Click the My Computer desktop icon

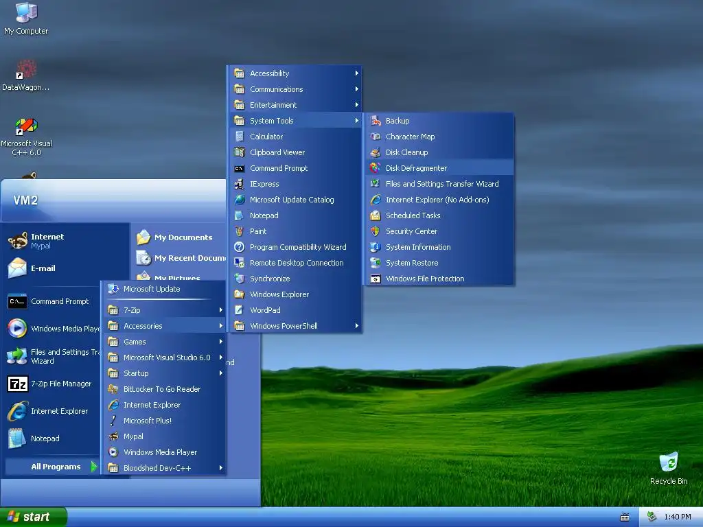pos(26,12)
